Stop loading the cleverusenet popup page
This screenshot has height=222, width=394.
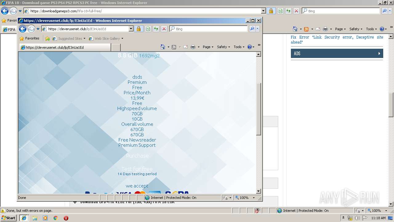point(164,29)
